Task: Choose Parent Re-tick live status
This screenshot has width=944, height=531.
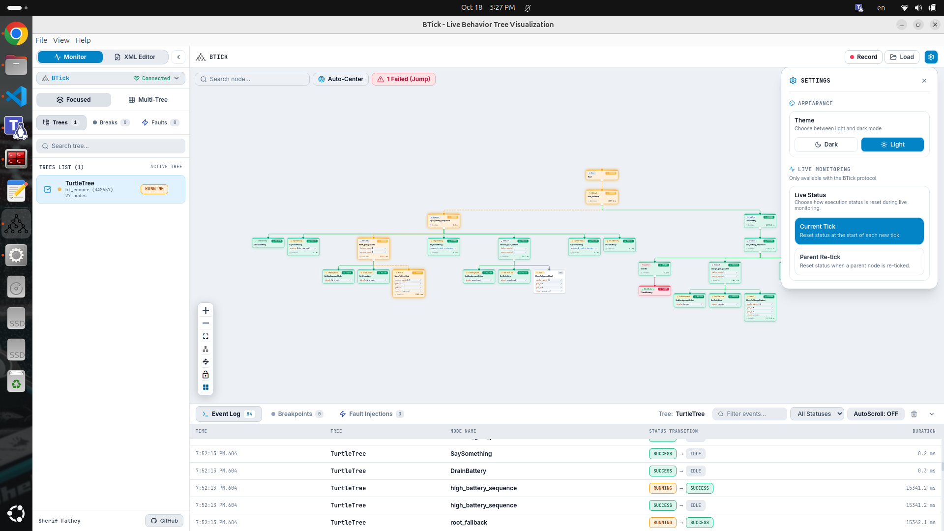Action: pyautogui.click(x=859, y=262)
